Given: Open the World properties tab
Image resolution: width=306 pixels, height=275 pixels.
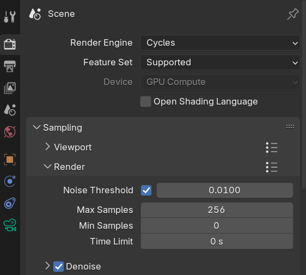Looking at the screenshot, I should coord(10,132).
